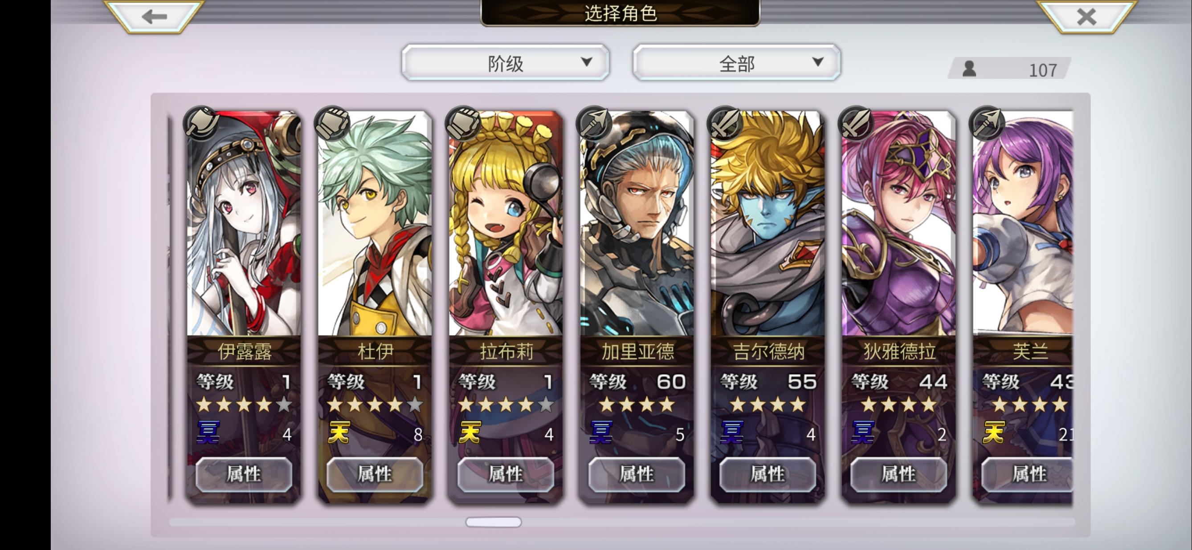Image resolution: width=1192 pixels, height=550 pixels.
Task: Click the horizontal scrollbar thumb below characters
Action: click(x=493, y=522)
